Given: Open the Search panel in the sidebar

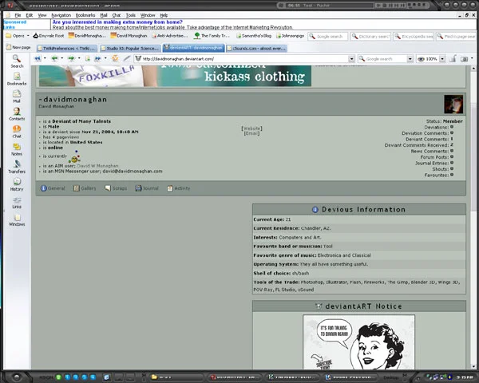Looking at the screenshot, I should (x=17, y=61).
